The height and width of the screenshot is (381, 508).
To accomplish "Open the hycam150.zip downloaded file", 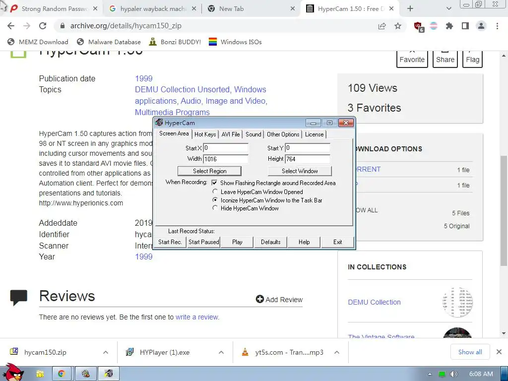I will (x=45, y=352).
